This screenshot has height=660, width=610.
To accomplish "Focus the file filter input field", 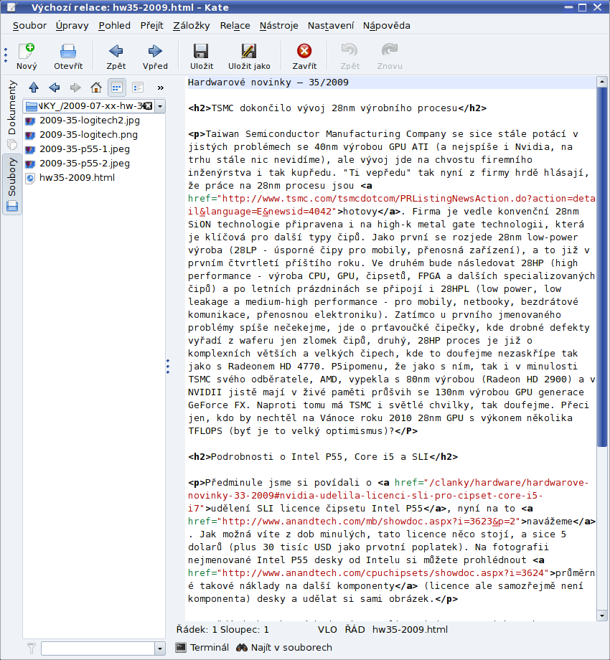I will point(98,649).
